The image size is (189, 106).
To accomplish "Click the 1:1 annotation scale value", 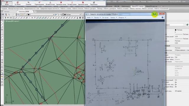I will 176,80.
